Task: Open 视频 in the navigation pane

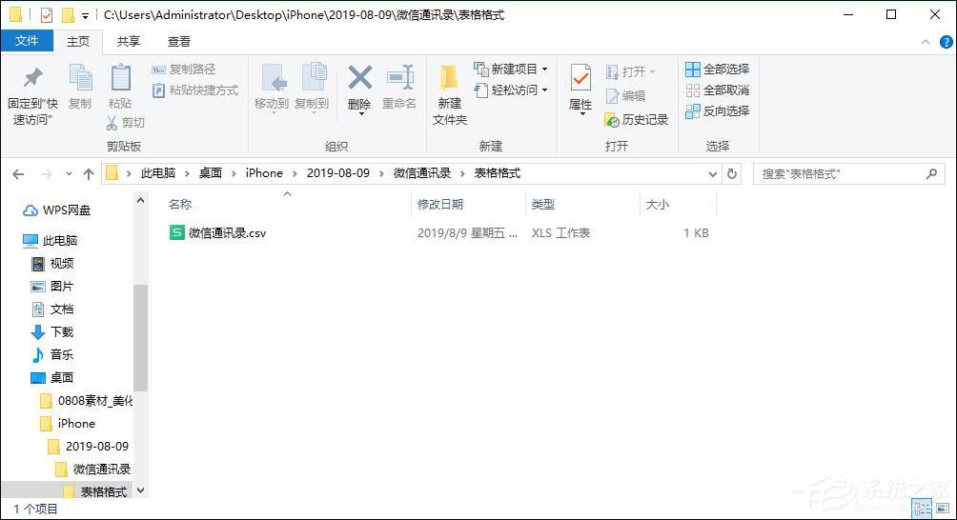Action: [x=52, y=264]
